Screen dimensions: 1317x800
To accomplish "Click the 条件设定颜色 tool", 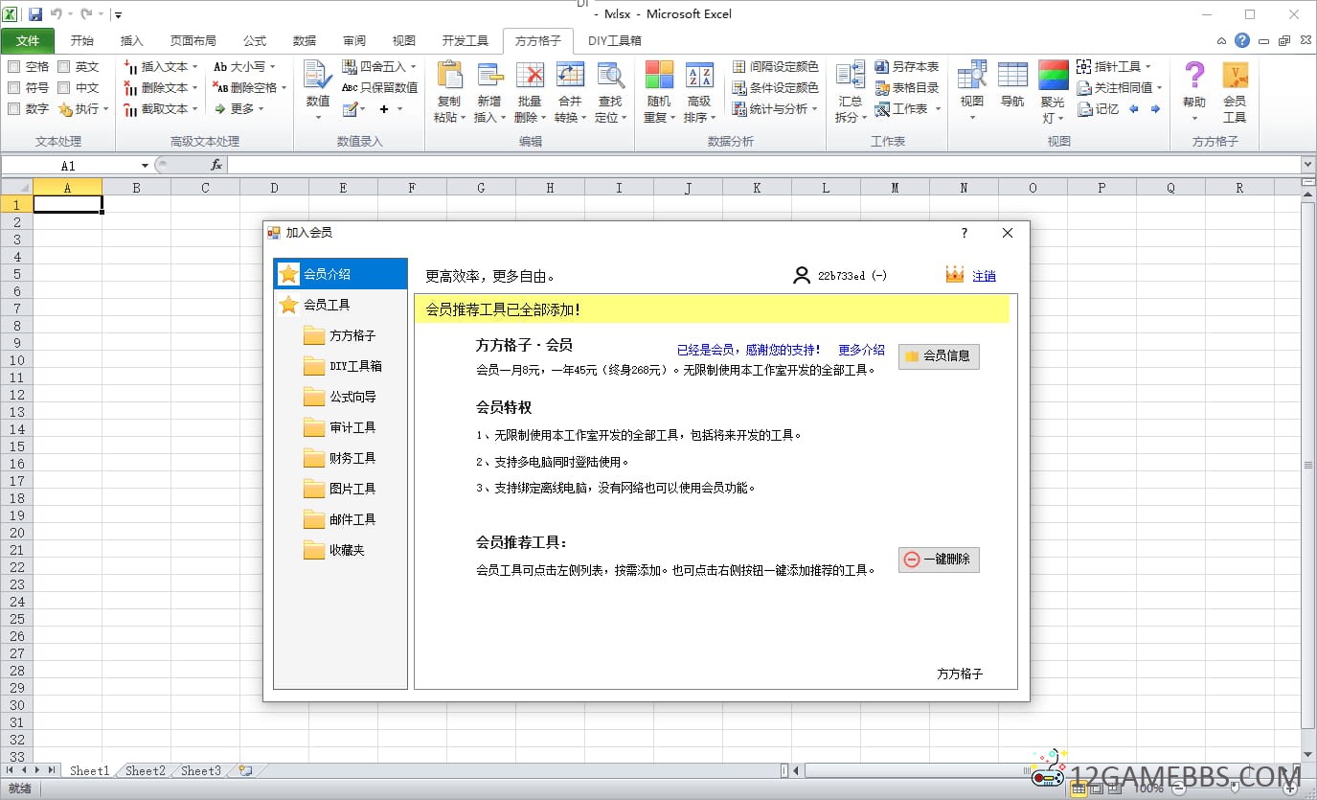I will click(x=776, y=87).
